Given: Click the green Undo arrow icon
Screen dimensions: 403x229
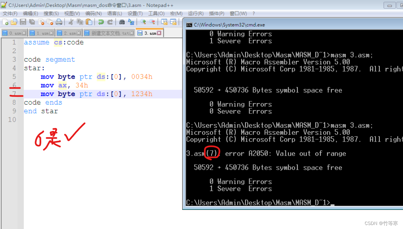Looking at the screenshot, I should click(x=101, y=22).
